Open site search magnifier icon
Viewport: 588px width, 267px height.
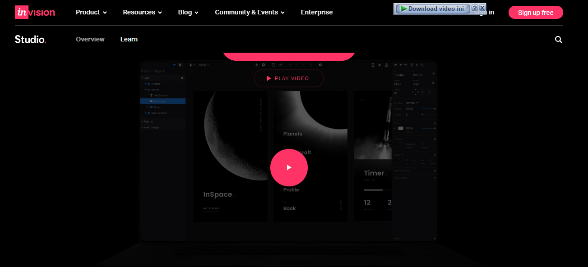[559, 40]
